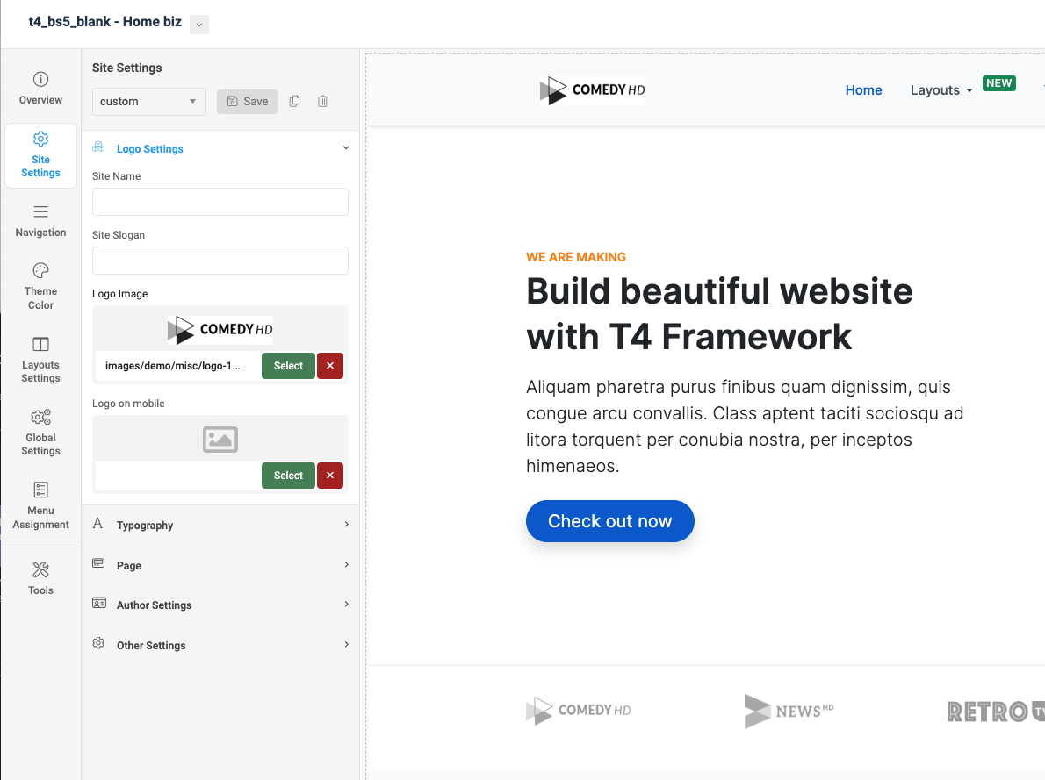Screen dimensions: 1045x780
Task: Collapse the Logo Settings section
Action: (346, 148)
